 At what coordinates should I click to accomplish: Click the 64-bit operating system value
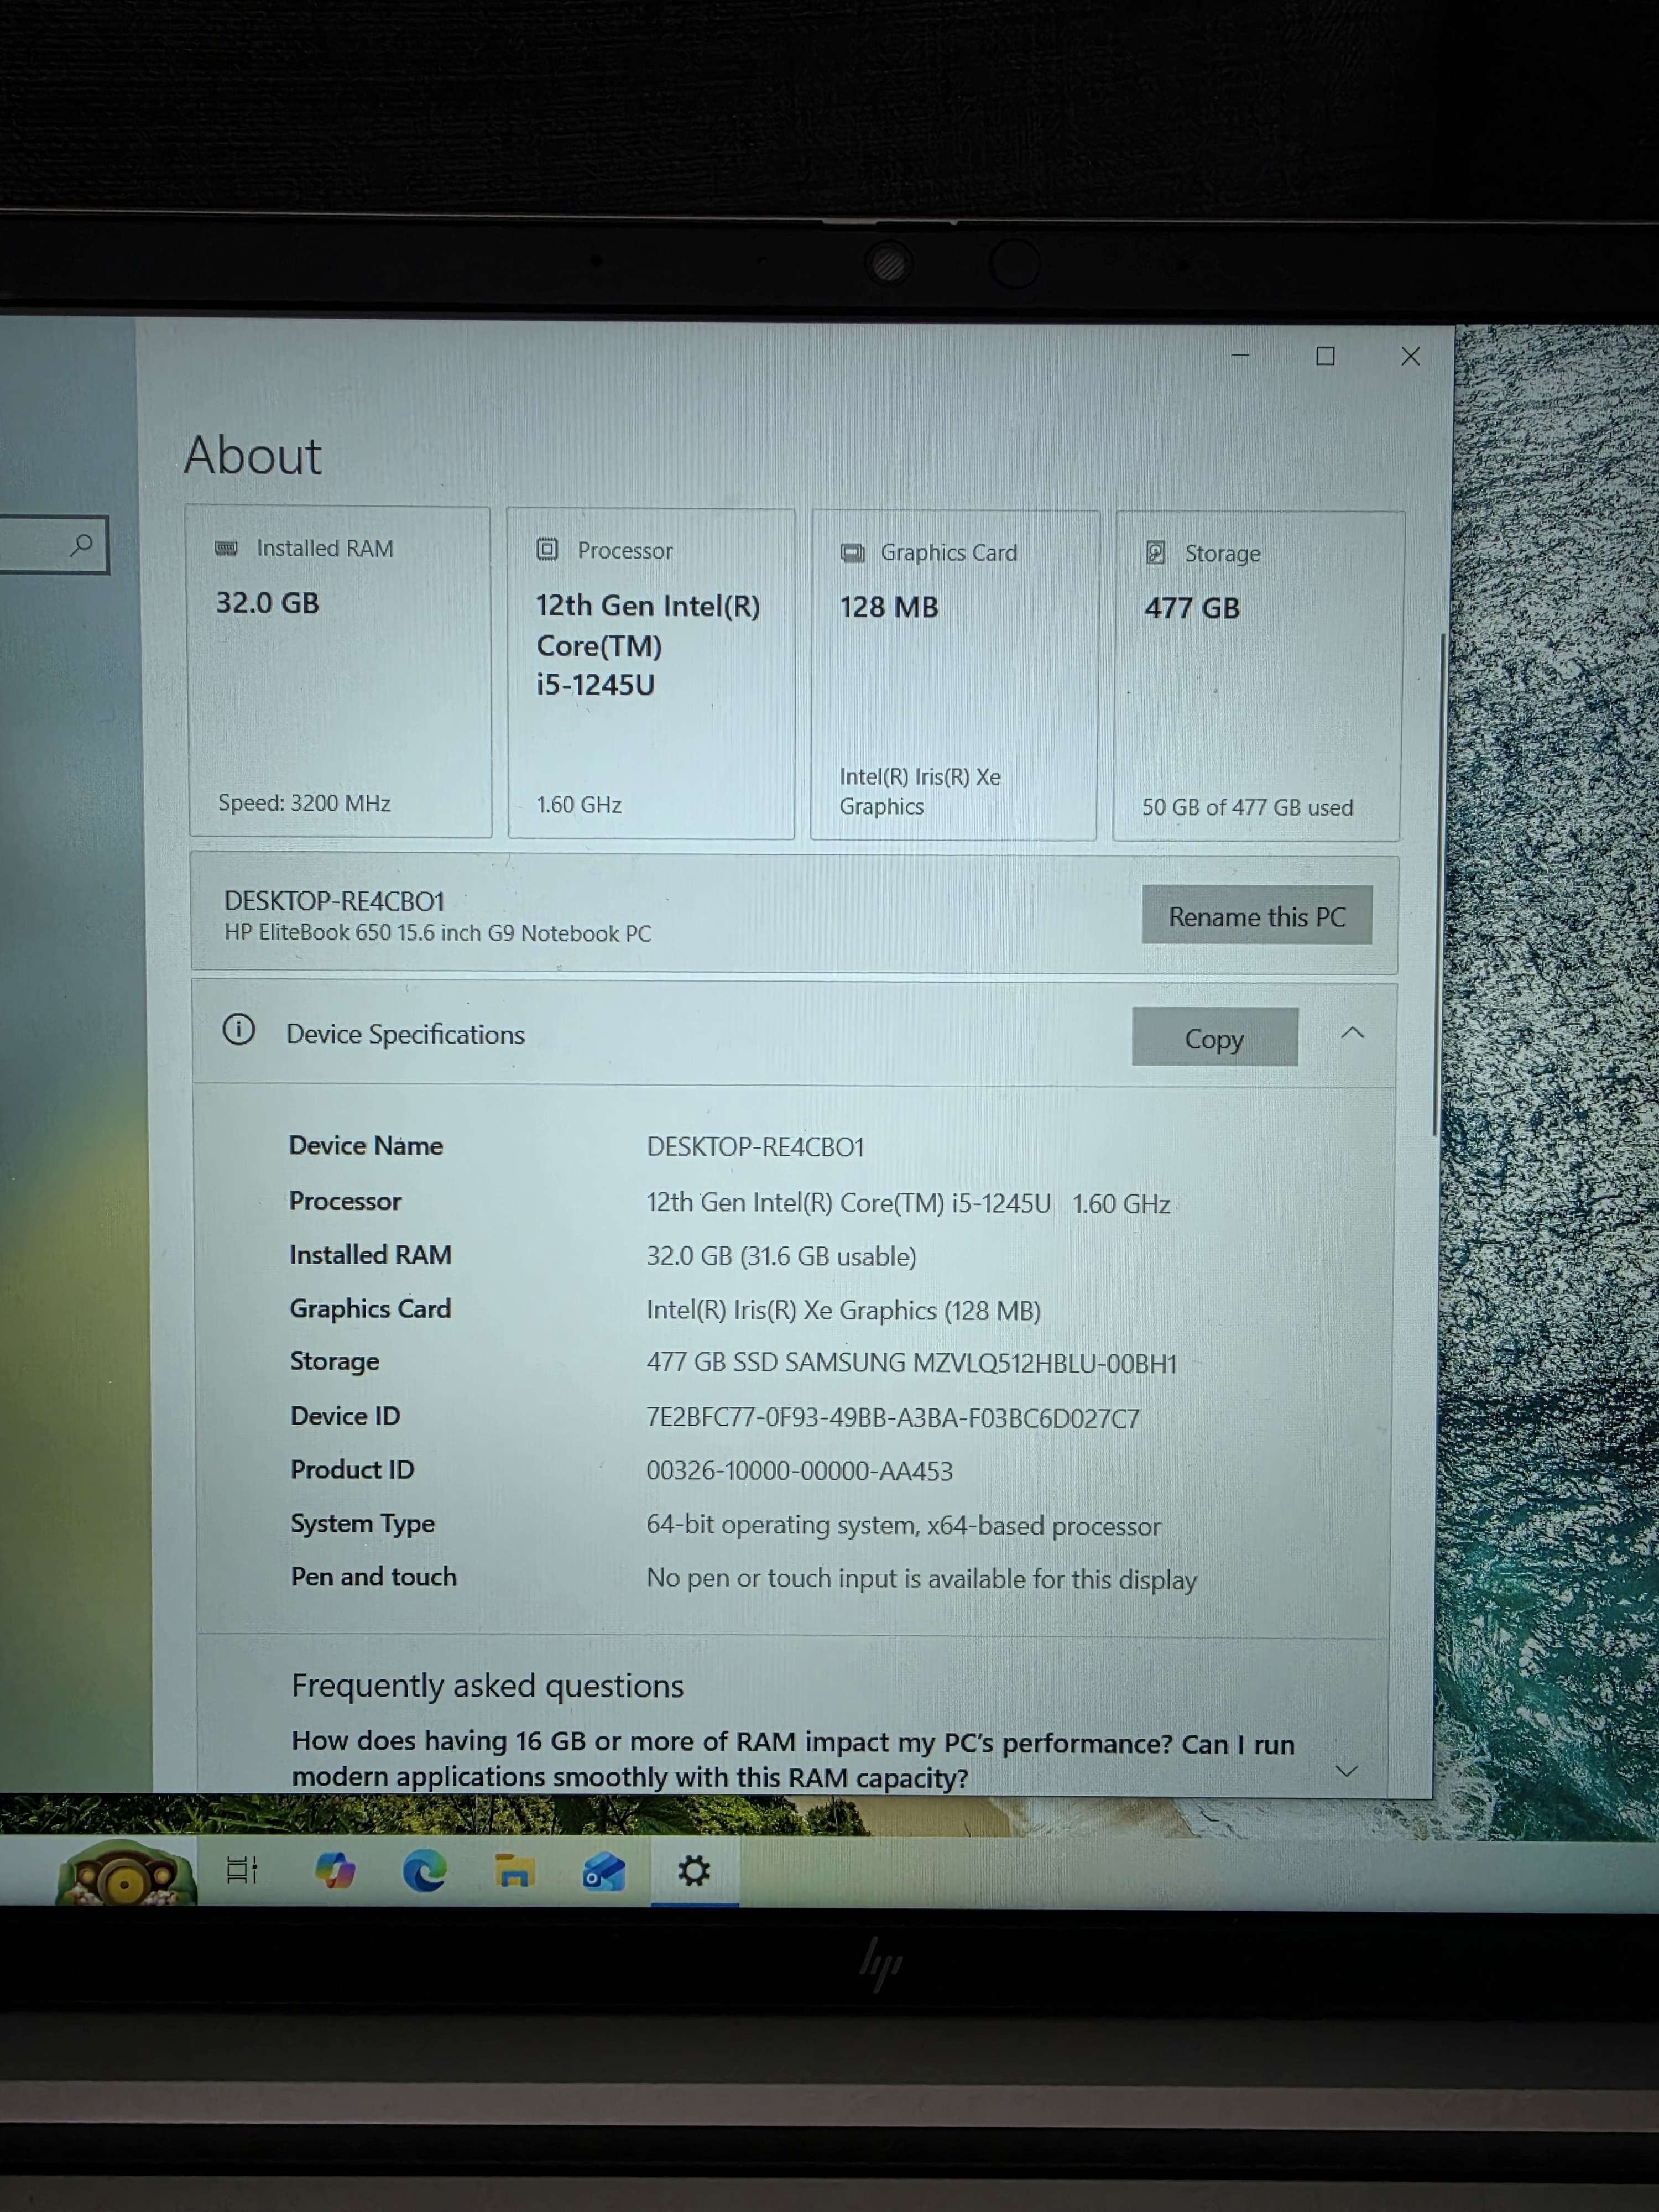[903, 1525]
